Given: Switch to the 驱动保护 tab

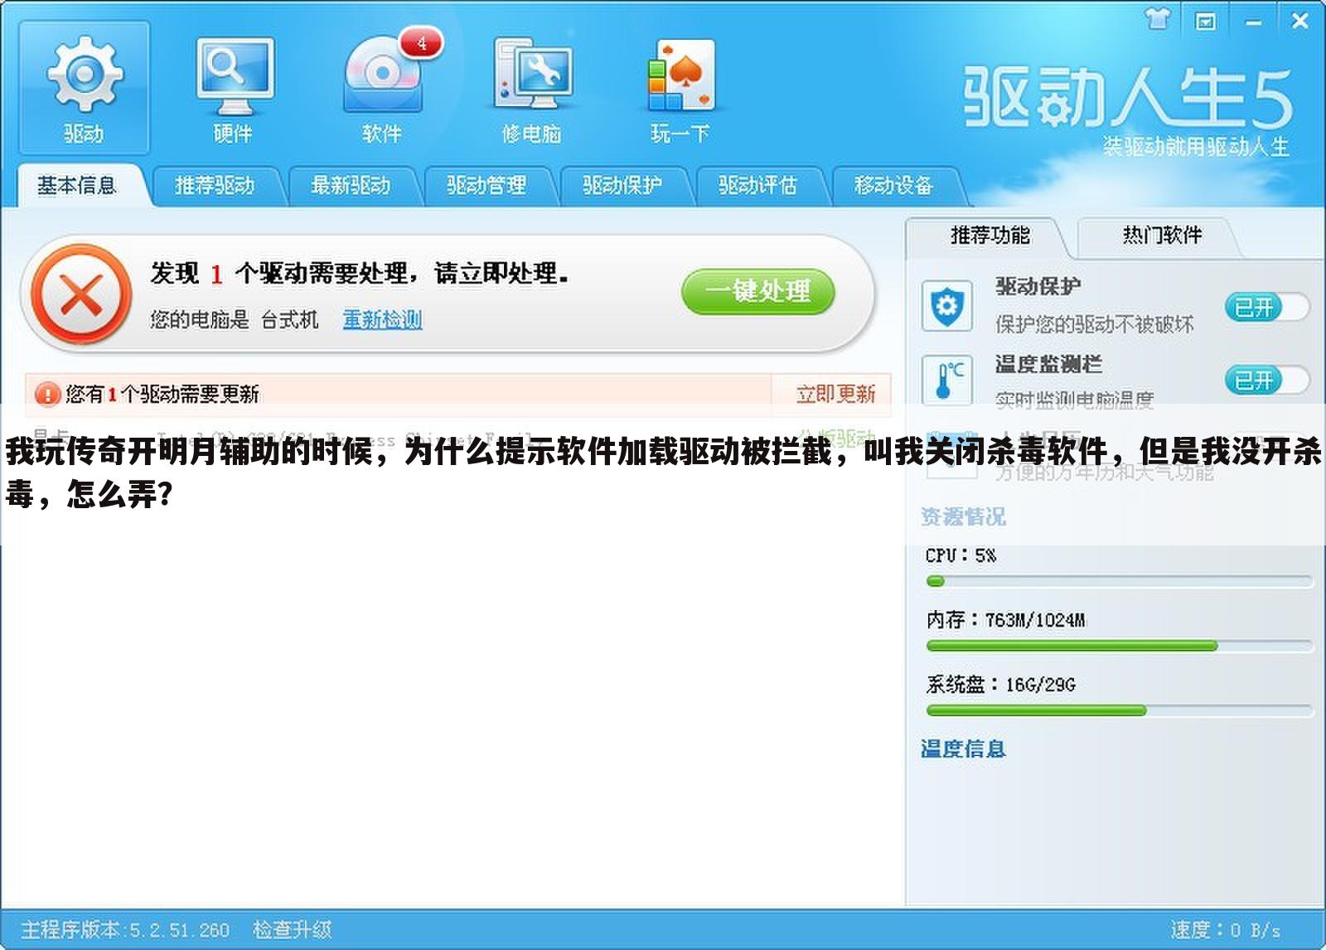Looking at the screenshot, I should [x=622, y=185].
